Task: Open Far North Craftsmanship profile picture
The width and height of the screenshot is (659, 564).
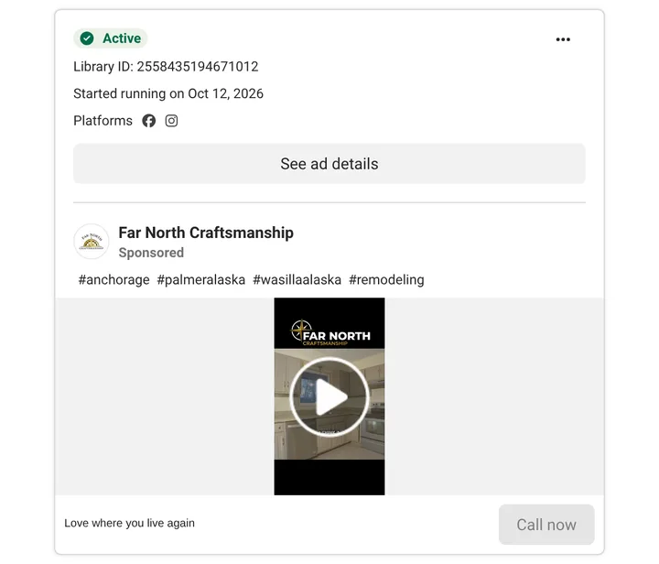Action: click(x=92, y=241)
